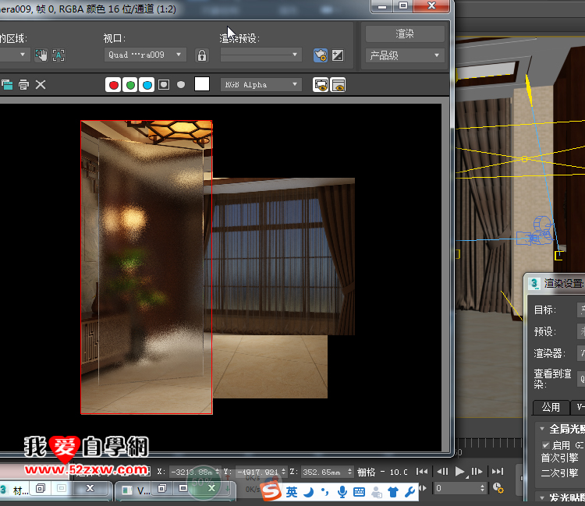This screenshot has width=585, height=506.
Task: Switch the IME English/Chinese mode 英
Action: 292,492
